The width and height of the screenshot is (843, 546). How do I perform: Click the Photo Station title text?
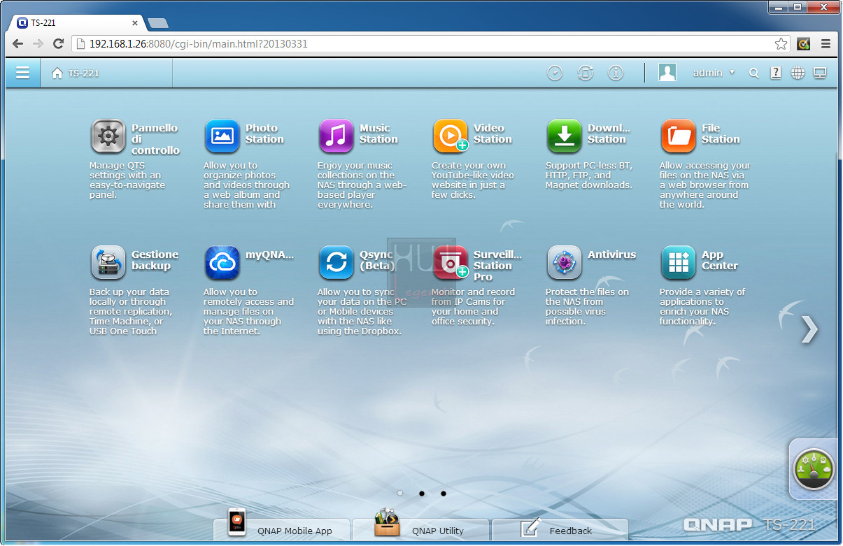264,134
